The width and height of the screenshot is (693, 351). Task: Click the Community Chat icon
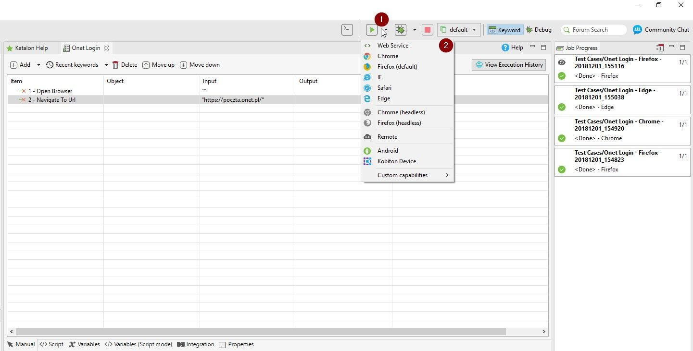click(x=637, y=30)
